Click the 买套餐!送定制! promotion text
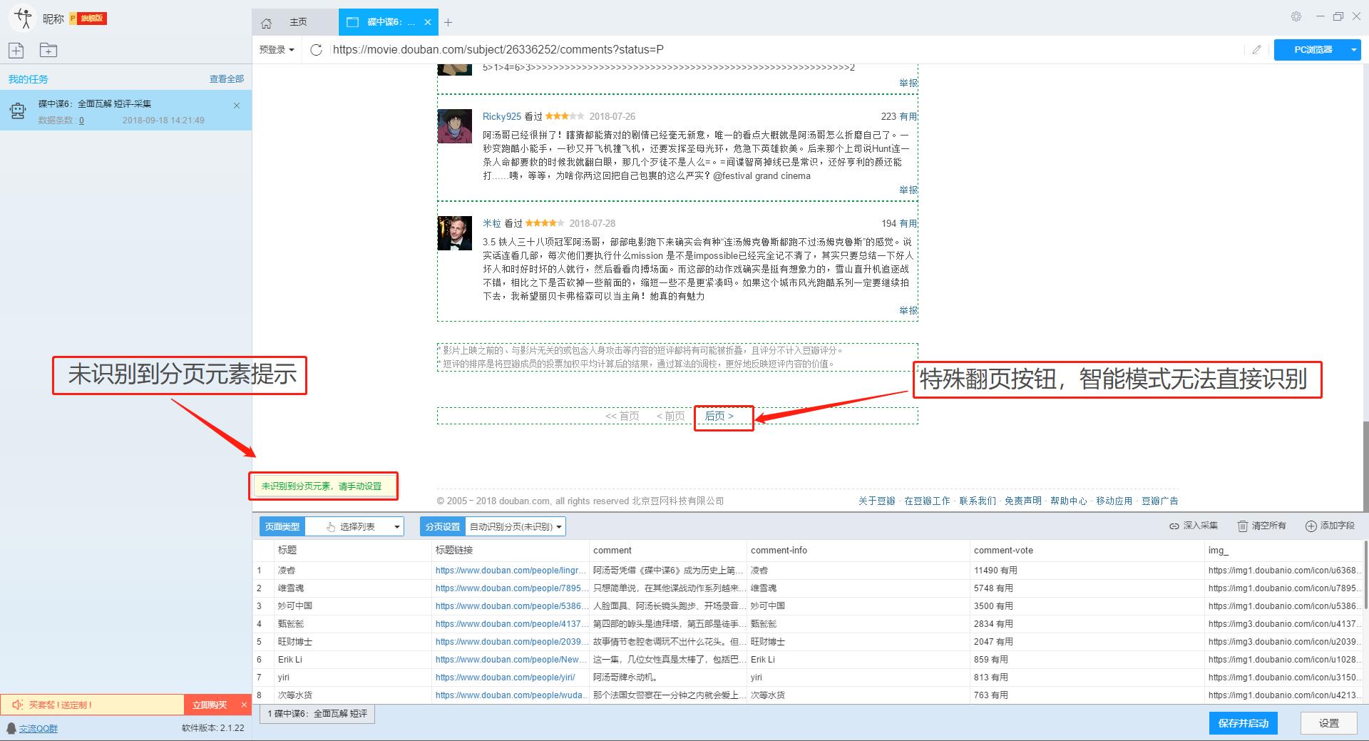The width and height of the screenshot is (1369, 741). [x=61, y=705]
